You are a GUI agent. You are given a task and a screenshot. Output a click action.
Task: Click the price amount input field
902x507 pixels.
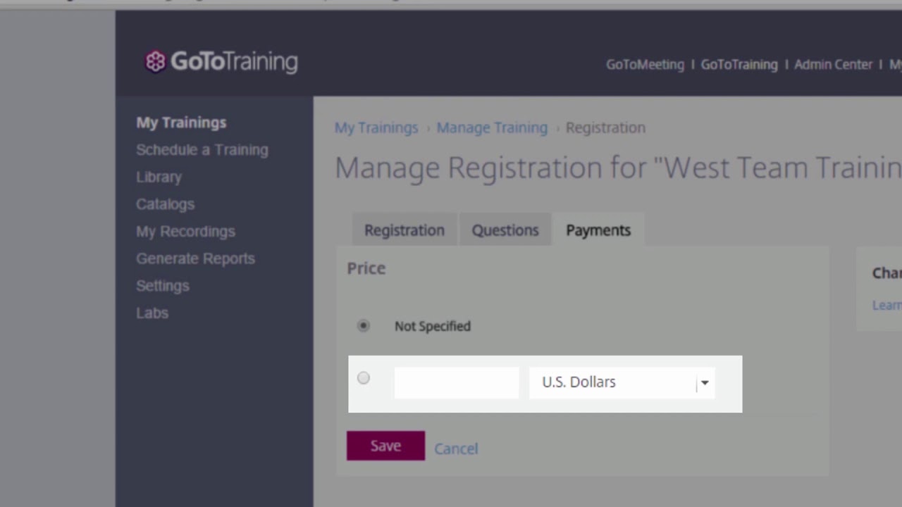click(457, 382)
